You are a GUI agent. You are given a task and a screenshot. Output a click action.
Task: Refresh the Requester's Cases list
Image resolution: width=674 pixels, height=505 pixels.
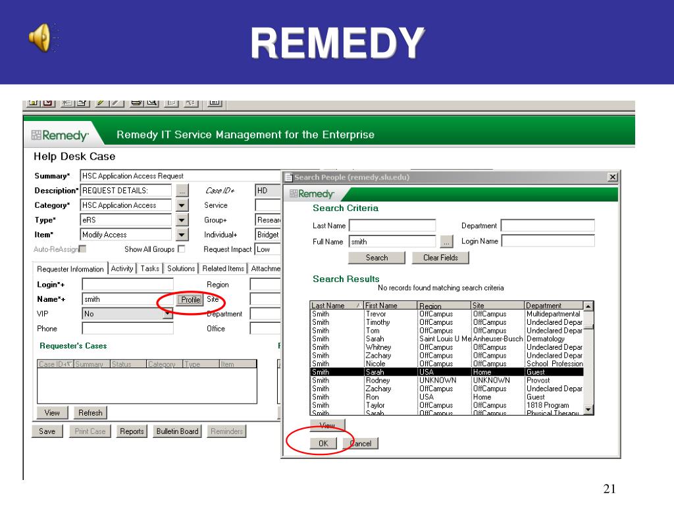click(90, 413)
